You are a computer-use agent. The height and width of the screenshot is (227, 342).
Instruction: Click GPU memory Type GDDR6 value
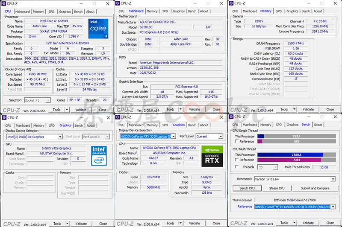pos(206,182)
